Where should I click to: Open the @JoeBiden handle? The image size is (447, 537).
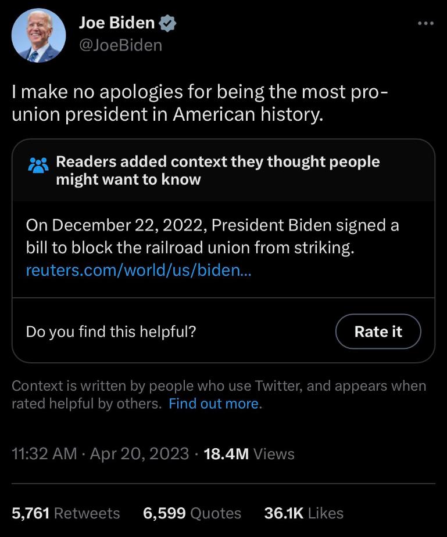point(121,45)
